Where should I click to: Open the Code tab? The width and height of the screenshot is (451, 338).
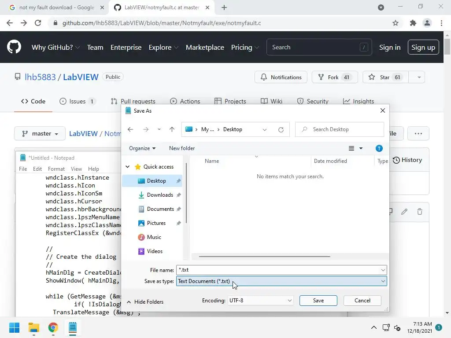coord(33,102)
